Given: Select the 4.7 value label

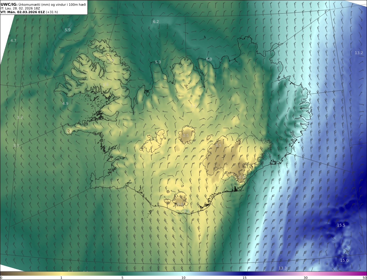Looking at the screenshot, I should point(13,41).
